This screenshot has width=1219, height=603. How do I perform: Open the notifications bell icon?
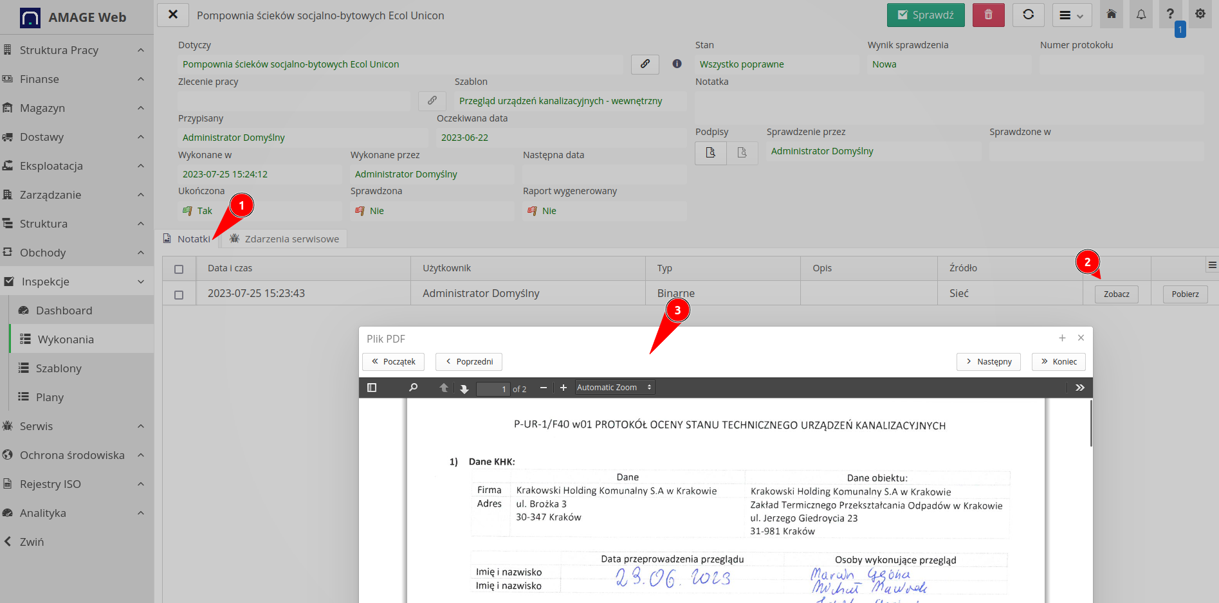pyautogui.click(x=1141, y=15)
